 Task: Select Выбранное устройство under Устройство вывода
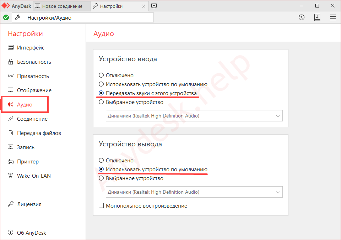101,178
